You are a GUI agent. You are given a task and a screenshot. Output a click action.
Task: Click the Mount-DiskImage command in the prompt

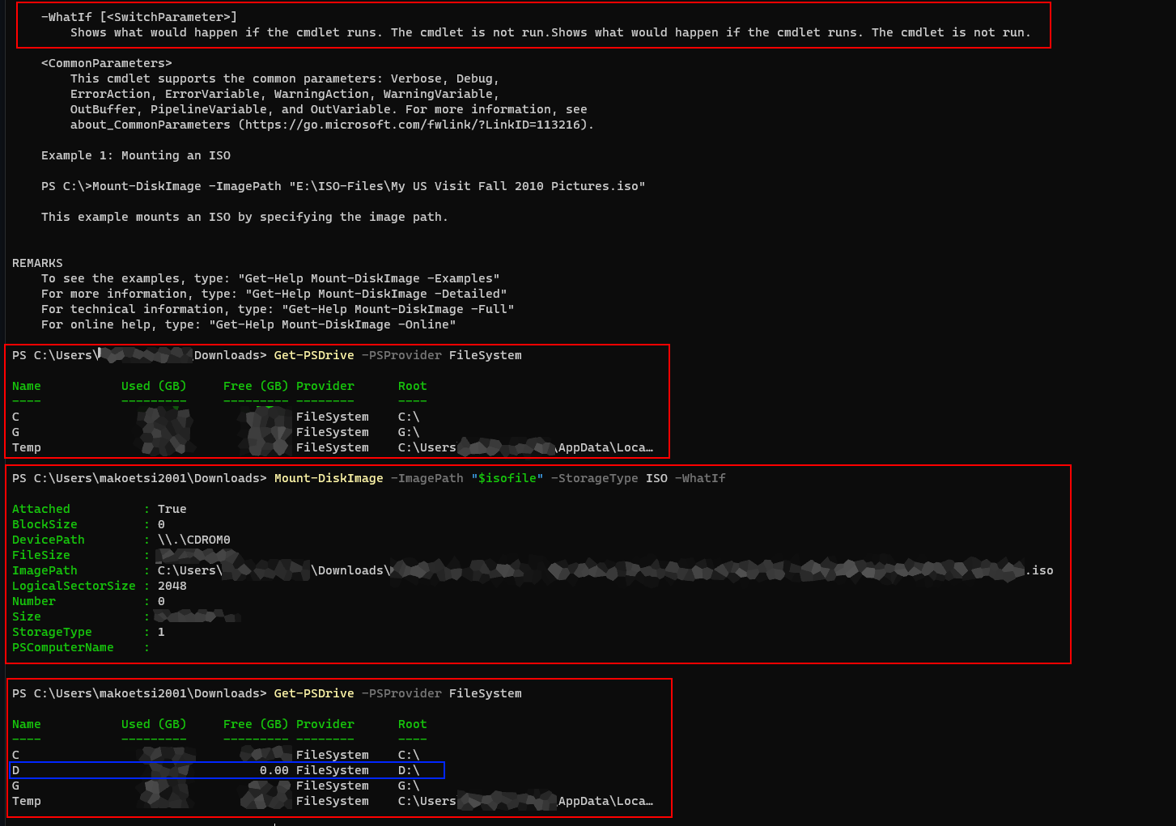329,478
